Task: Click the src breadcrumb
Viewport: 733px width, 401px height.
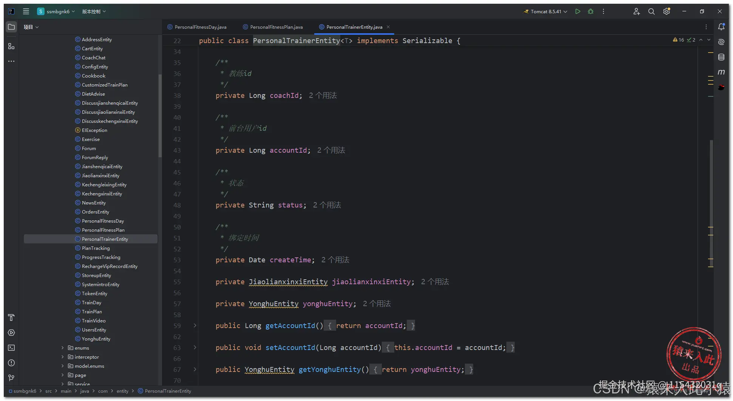Action: coord(48,391)
